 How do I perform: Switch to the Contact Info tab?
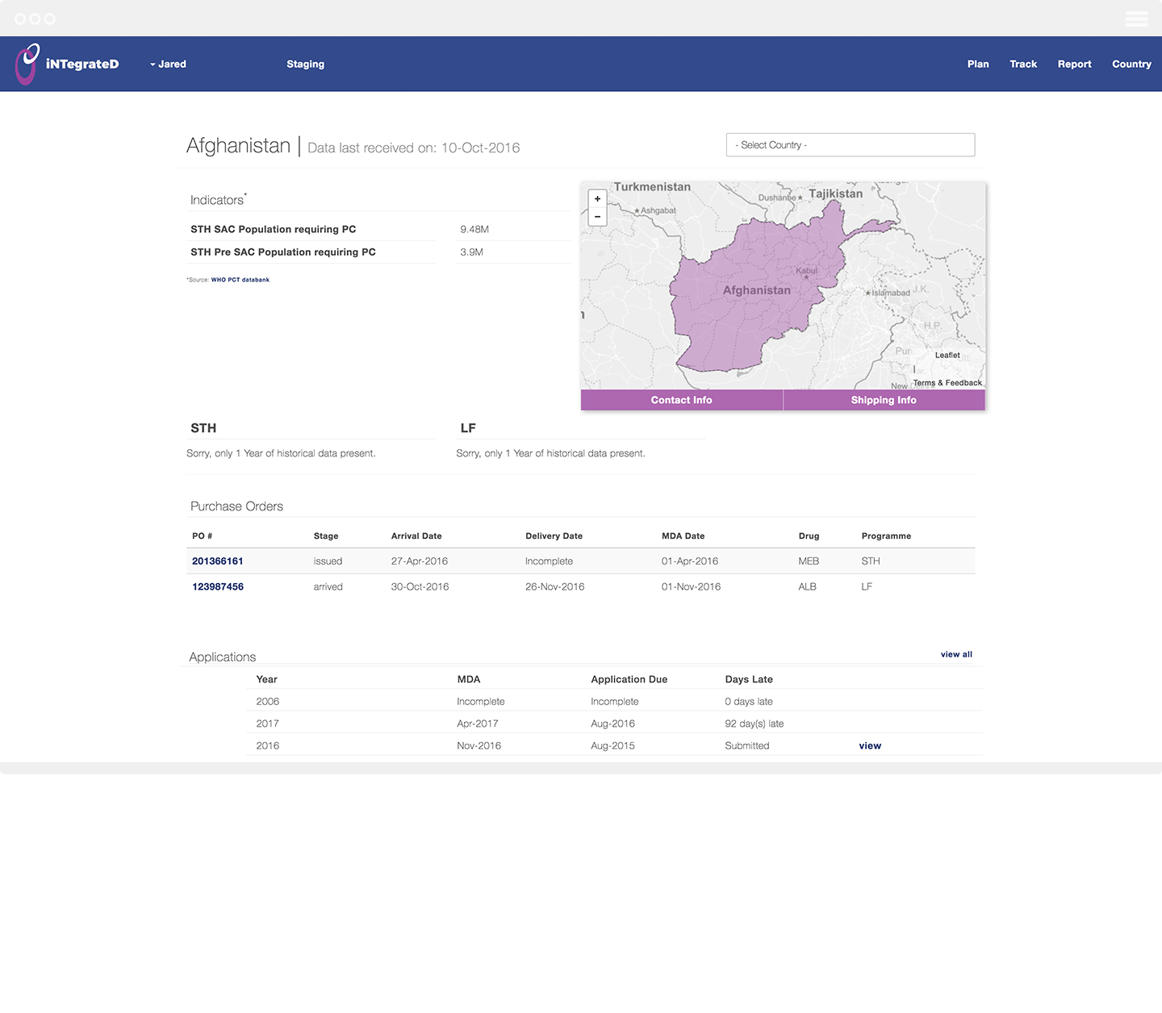pyautogui.click(x=681, y=400)
